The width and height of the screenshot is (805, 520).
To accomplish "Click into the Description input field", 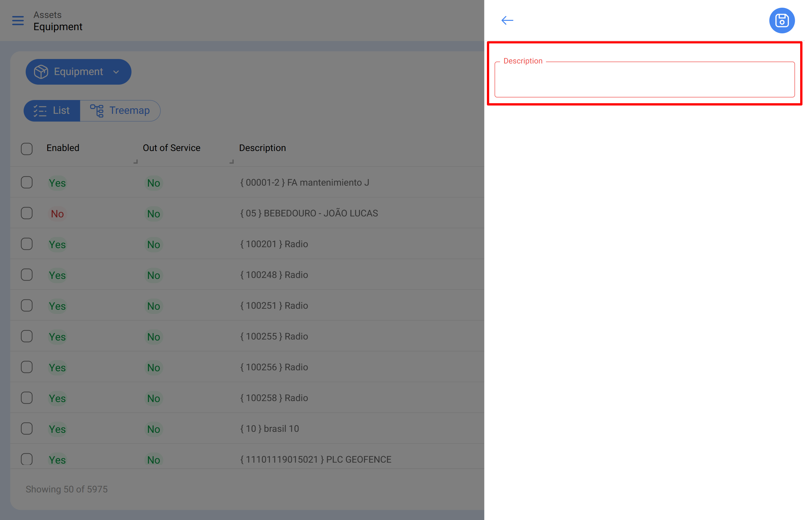I will point(645,80).
